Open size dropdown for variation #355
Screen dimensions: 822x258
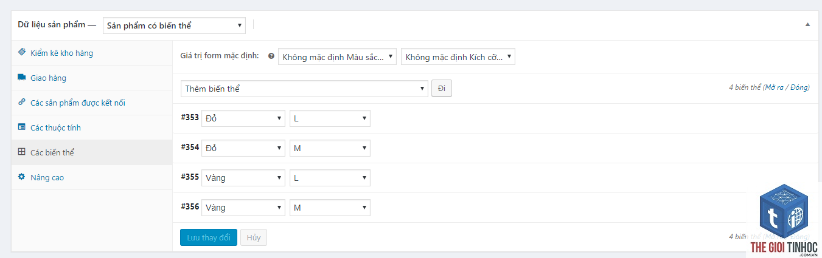pyautogui.click(x=330, y=178)
